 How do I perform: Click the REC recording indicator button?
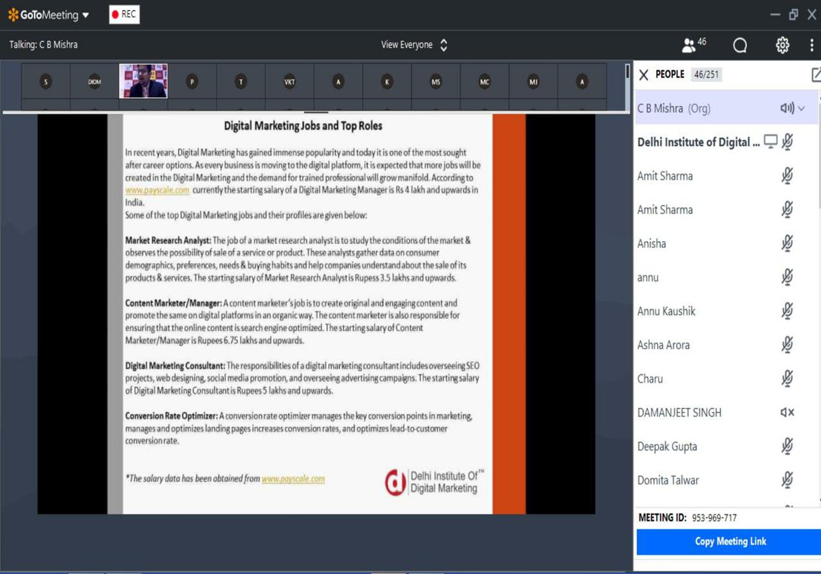[x=124, y=14]
